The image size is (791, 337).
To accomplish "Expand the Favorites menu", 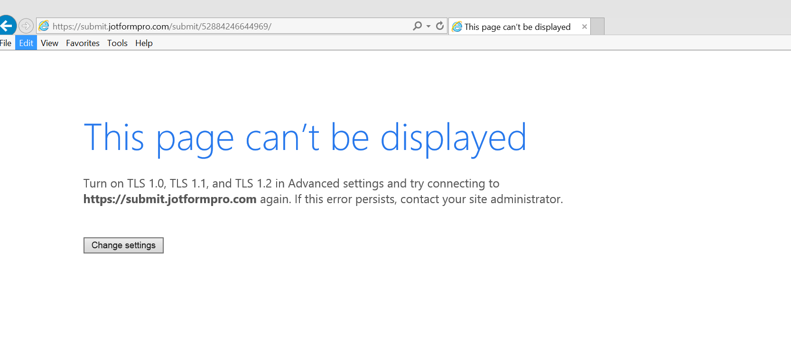I will point(83,43).
